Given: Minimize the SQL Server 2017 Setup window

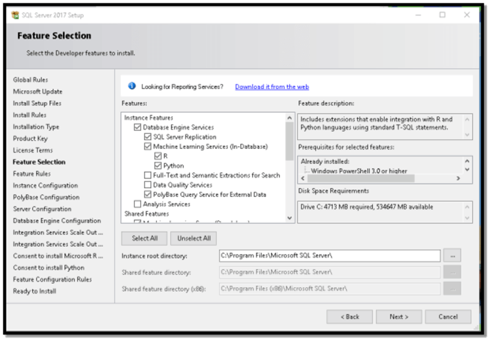Looking at the screenshot, I should coord(418,15).
